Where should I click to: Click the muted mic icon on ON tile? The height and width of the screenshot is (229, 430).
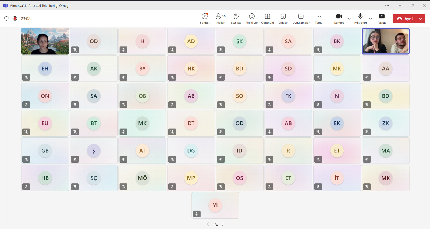point(26,105)
